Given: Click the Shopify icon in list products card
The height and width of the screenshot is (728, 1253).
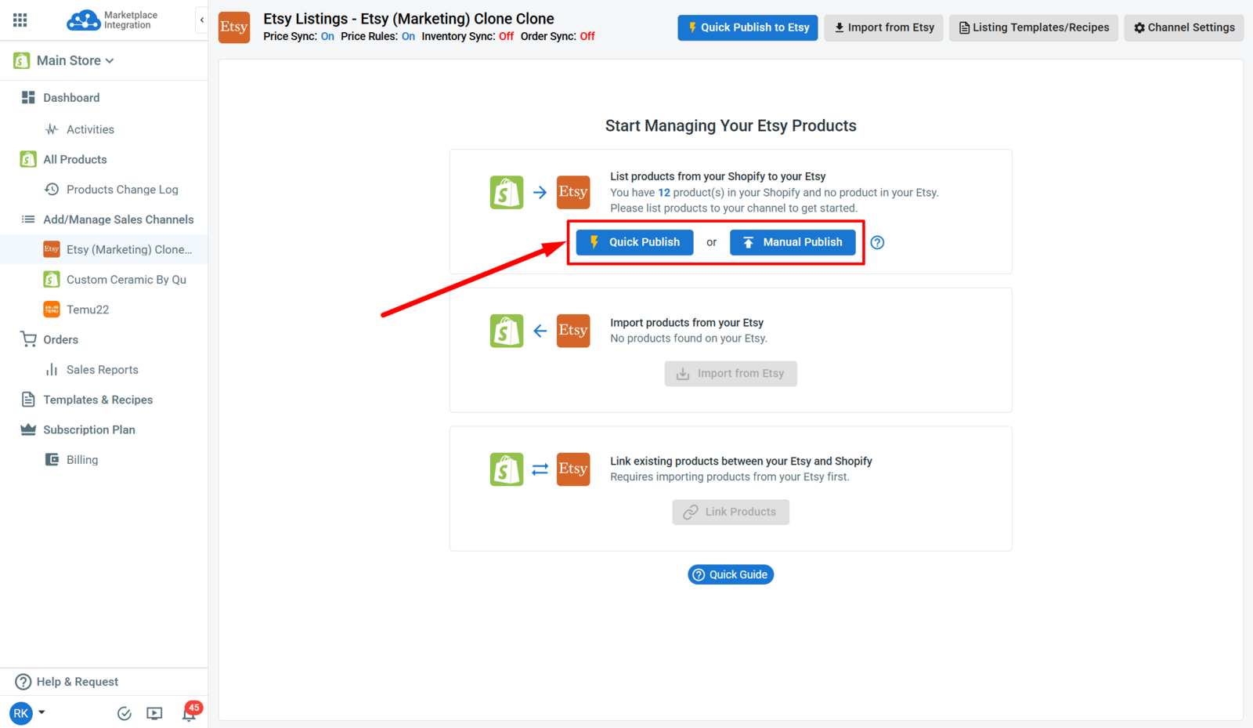Looking at the screenshot, I should pyautogui.click(x=507, y=192).
